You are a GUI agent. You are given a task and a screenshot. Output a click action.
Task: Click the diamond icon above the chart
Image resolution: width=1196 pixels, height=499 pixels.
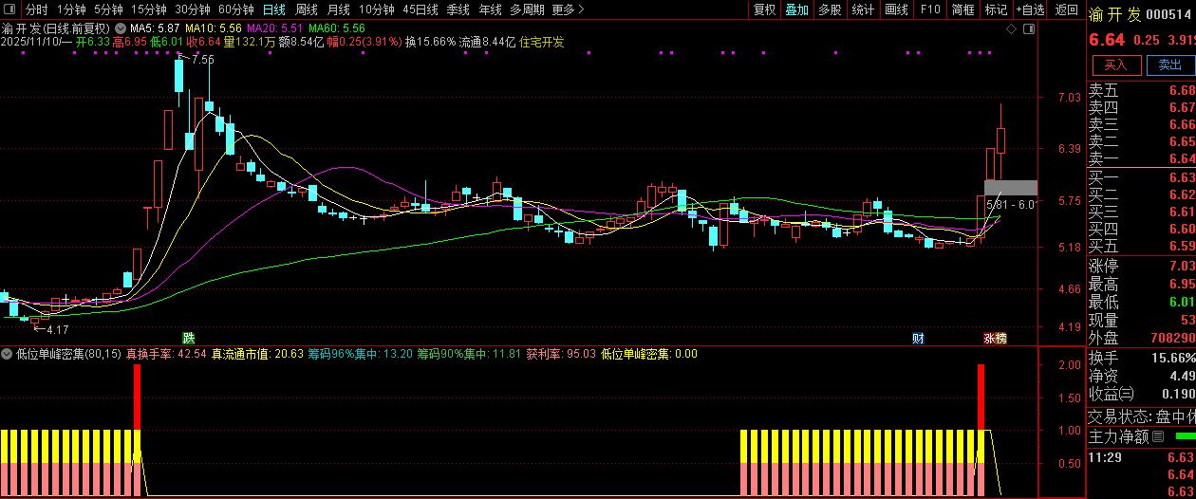point(1011,29)
